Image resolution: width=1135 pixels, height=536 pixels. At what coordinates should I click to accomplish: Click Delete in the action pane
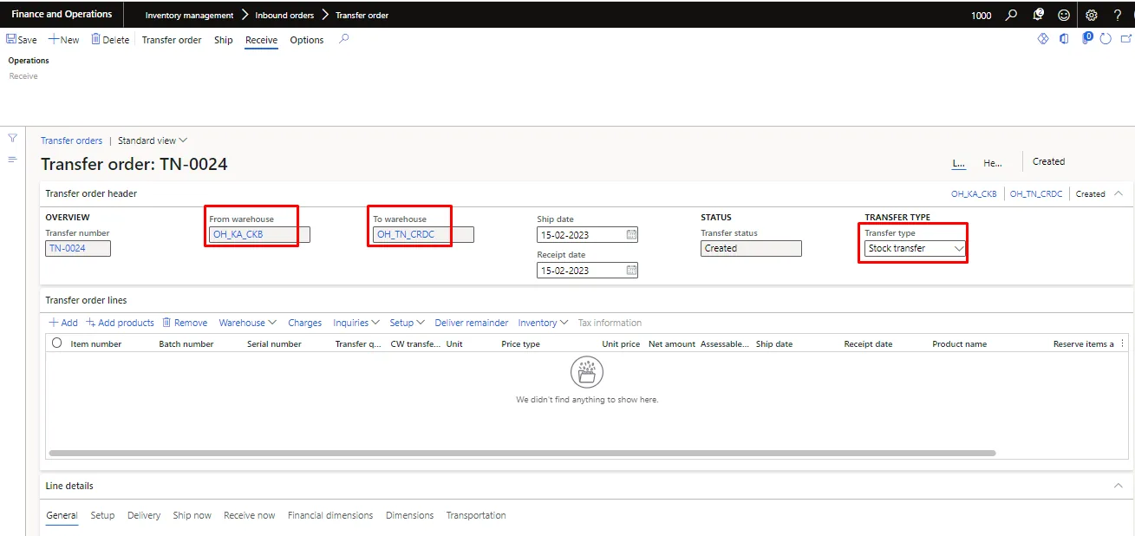[110, 40]
